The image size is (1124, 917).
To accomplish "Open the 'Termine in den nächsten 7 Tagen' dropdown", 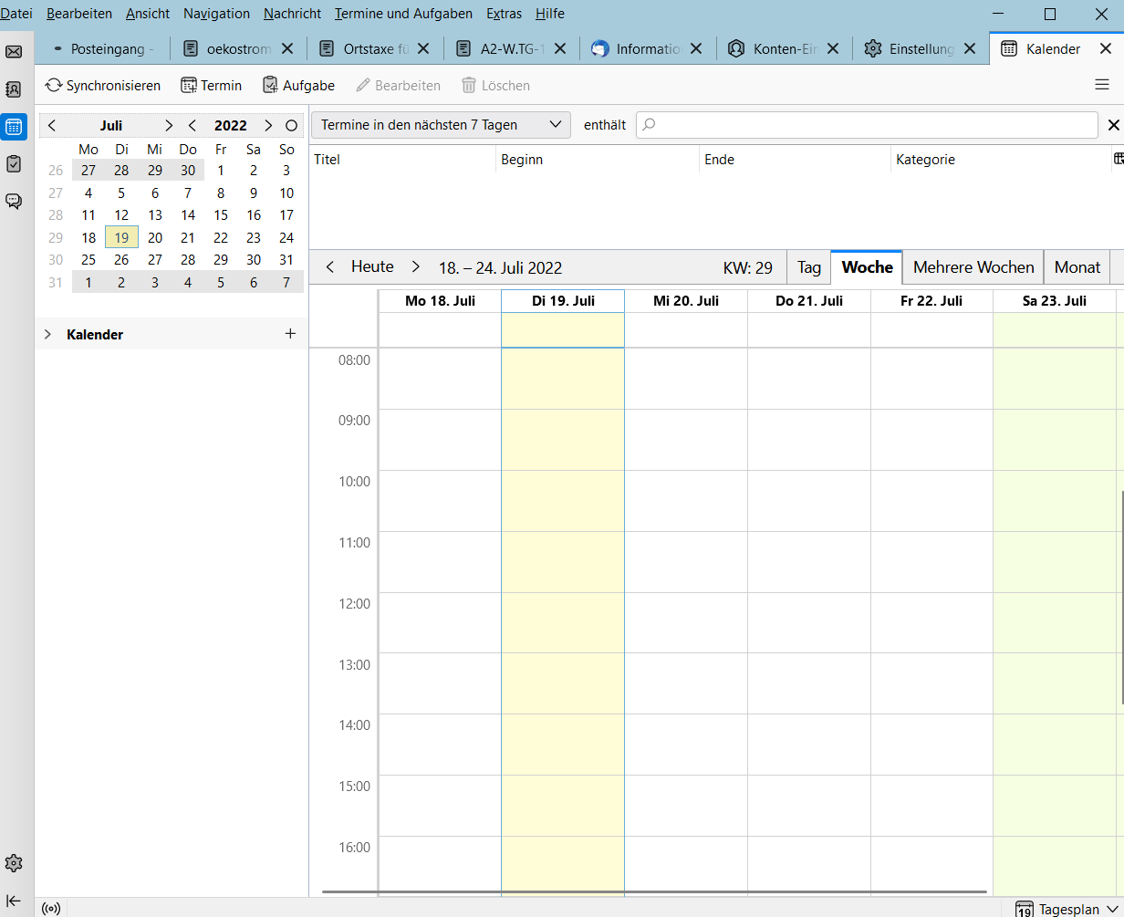I will (x=441, y=125).
